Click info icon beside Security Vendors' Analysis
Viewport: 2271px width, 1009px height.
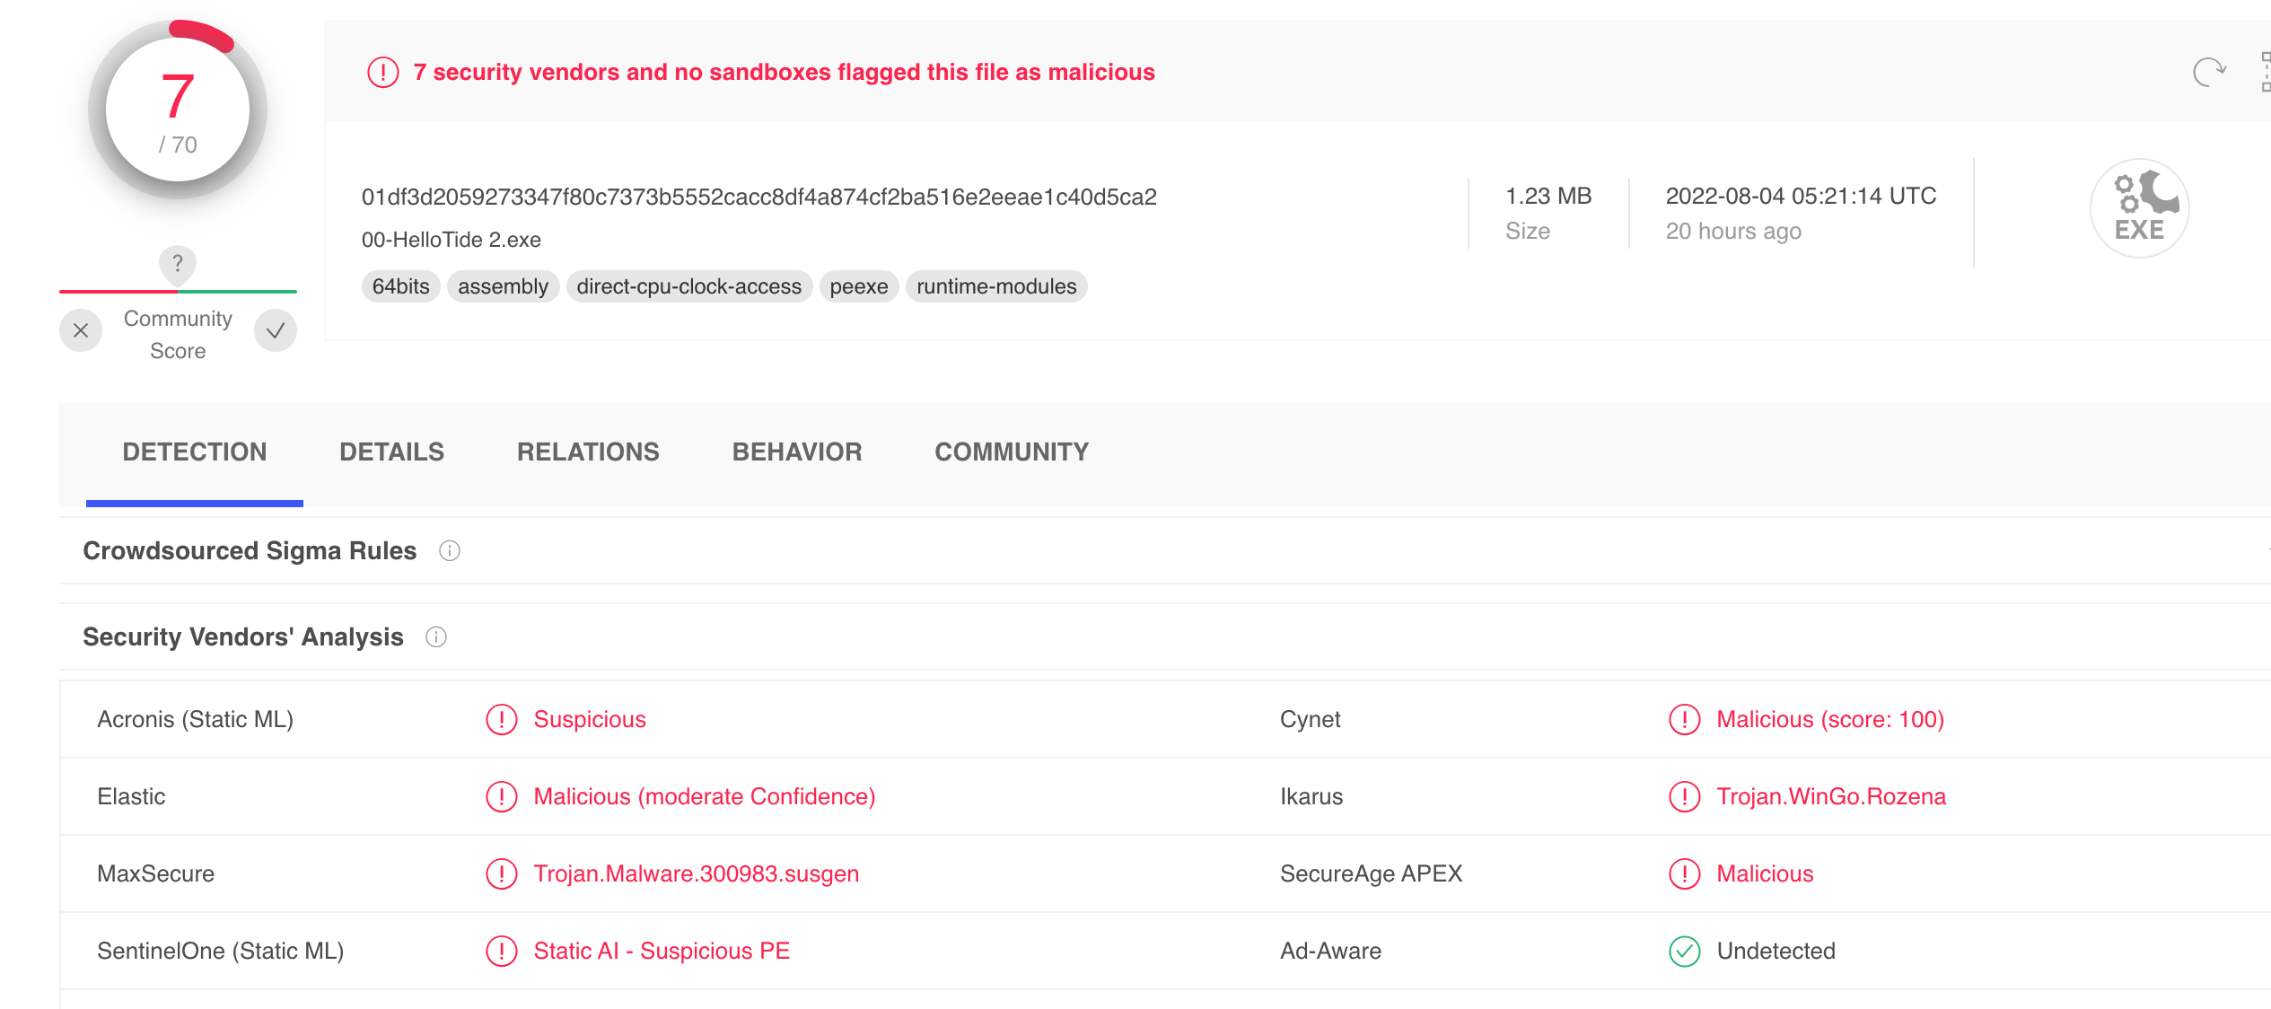pyautogui.click(x=436, y=637)
